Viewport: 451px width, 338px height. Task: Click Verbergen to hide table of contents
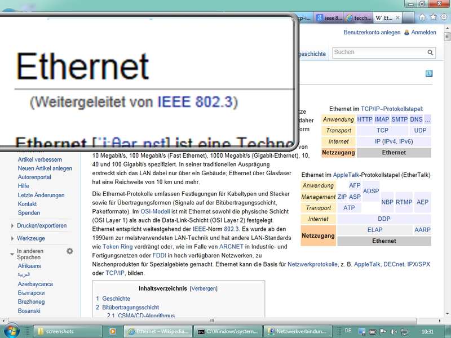coord(204,288)
